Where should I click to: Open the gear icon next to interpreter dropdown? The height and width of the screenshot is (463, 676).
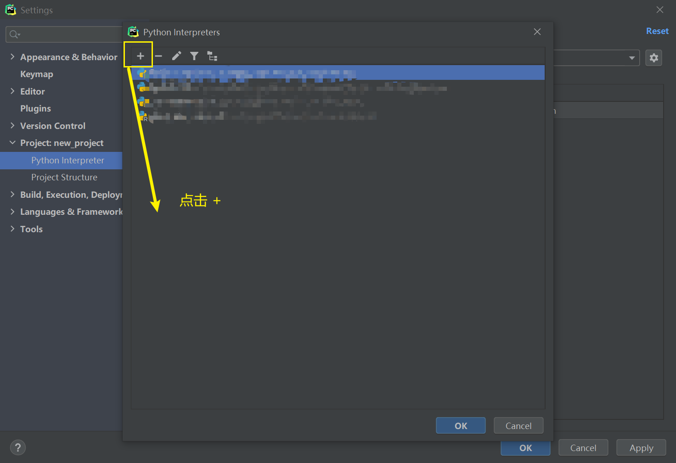[653, 58]
